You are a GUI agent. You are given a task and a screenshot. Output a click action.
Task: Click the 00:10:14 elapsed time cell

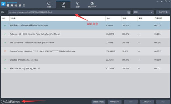click(158, 34)
